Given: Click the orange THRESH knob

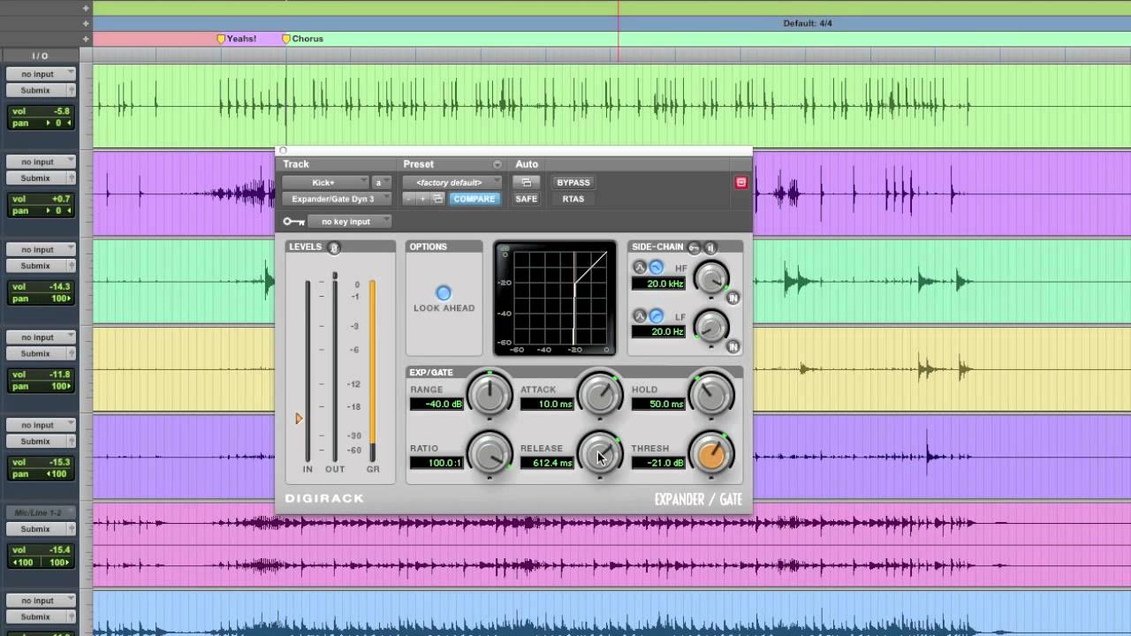Looking at the screenshot, I should 710,453.
